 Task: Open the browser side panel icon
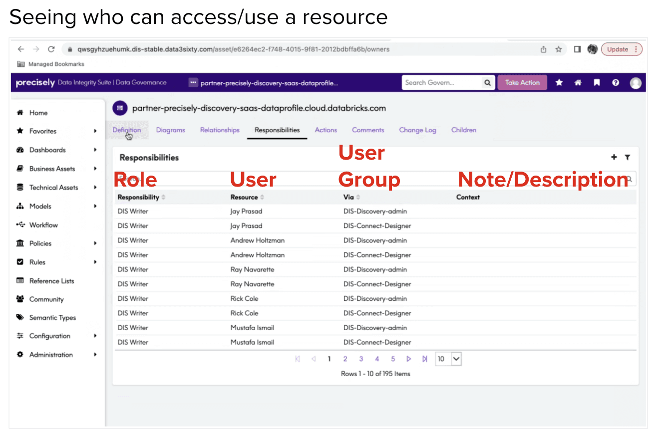578,49
